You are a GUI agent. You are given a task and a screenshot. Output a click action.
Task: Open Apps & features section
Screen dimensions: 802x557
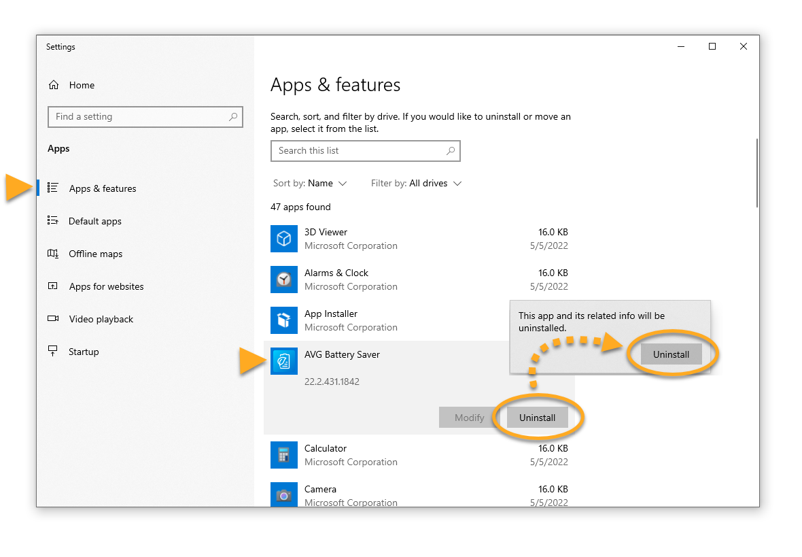click(x=102, y=188)
